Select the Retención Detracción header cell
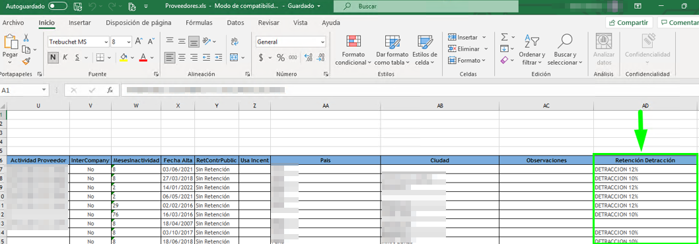This screenshot has width=699, height=244. point(645,160)
